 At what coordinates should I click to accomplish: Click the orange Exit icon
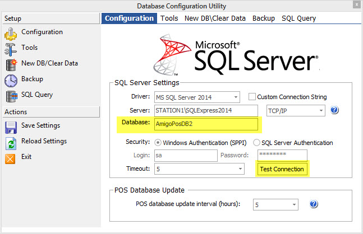tap(10, 159)
